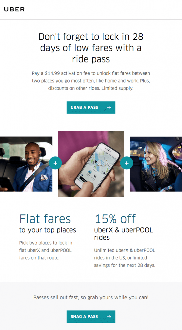Viewport: 182px width, 330px height.
Task: Click the arrow icon inside SNAG A PASS
Action: tap(109, 316)
